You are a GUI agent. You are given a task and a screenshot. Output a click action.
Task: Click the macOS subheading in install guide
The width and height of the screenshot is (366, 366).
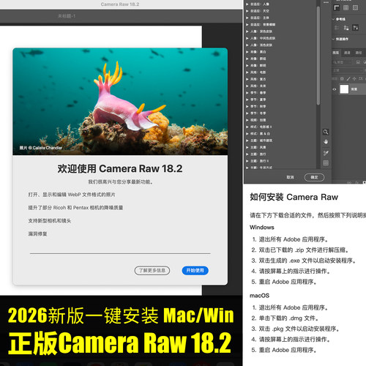point(260,296)
